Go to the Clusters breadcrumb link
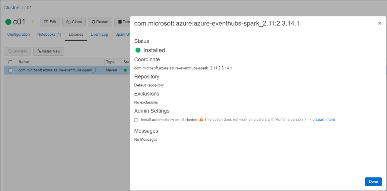The width and height of the screenshot is (387, 191). tap(12, 7)
